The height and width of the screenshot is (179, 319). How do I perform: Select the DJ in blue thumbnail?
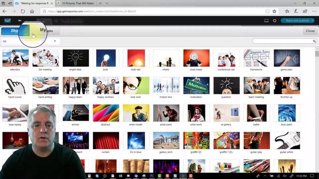[136, 140]
